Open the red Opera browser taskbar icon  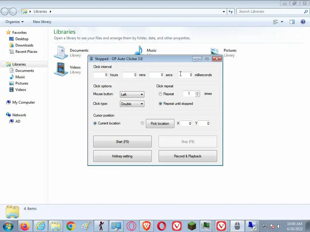point(162,226)
